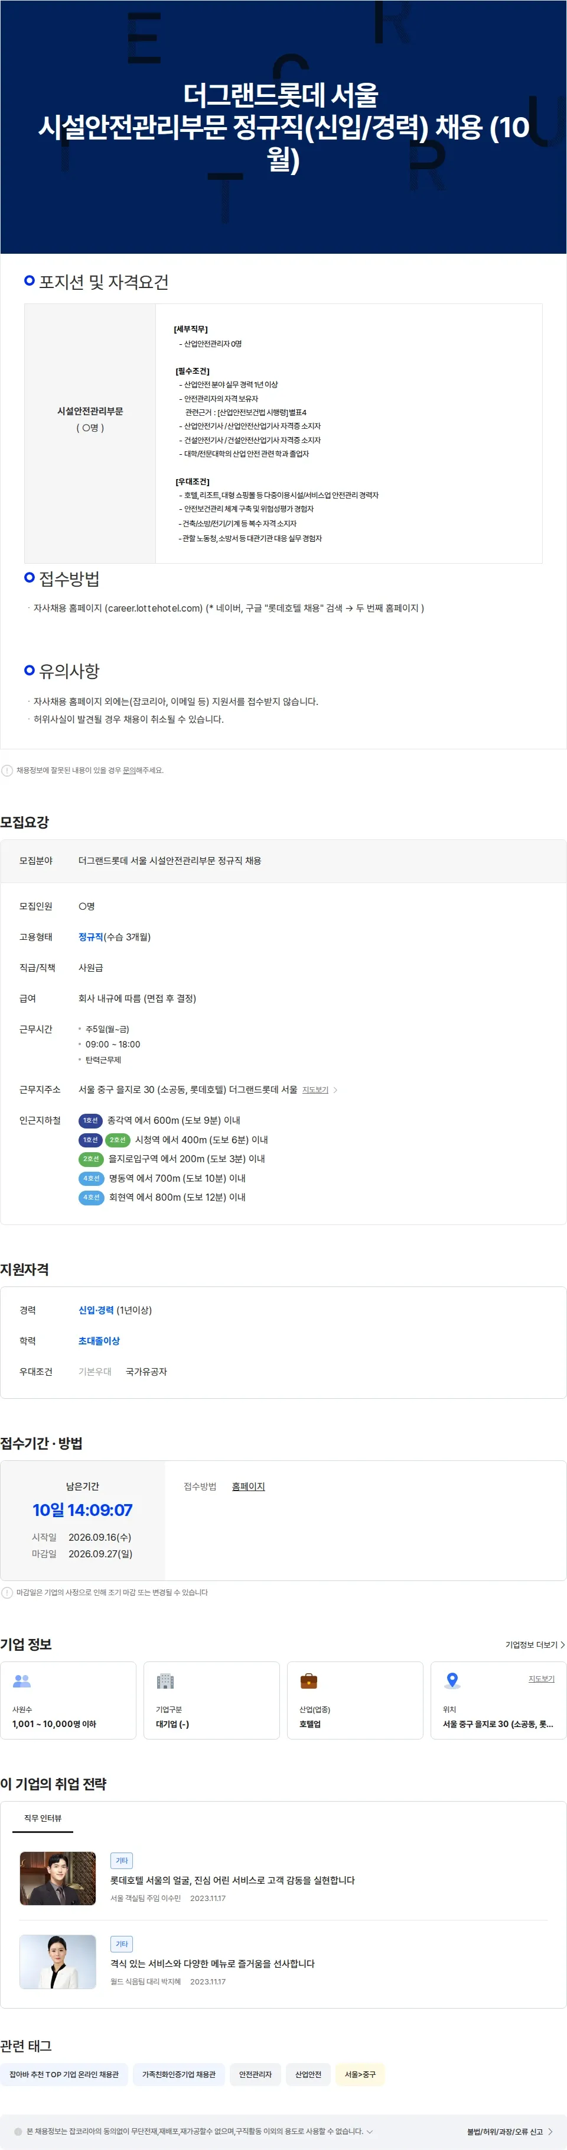The image size is (567, 2150).
Task: Open the article 격식 있는 서비스와 다양한 메뉴
Action: 213,1964
